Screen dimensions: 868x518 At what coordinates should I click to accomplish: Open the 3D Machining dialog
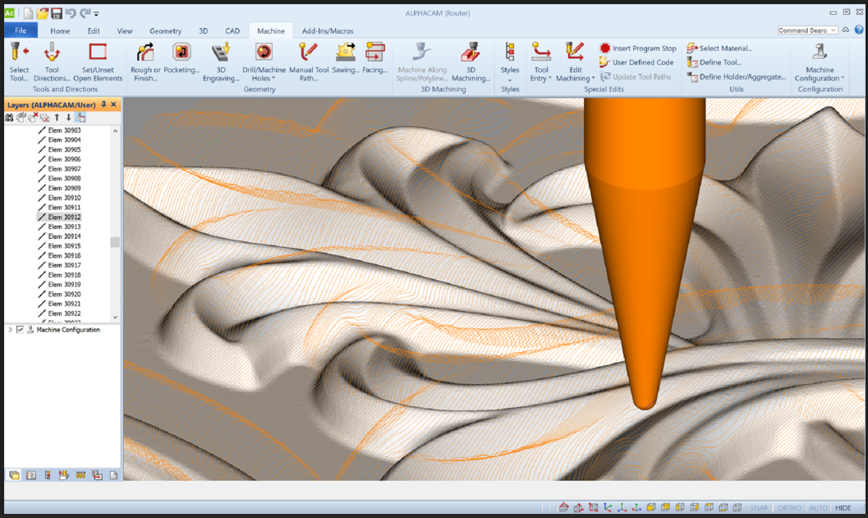[471, 54]
